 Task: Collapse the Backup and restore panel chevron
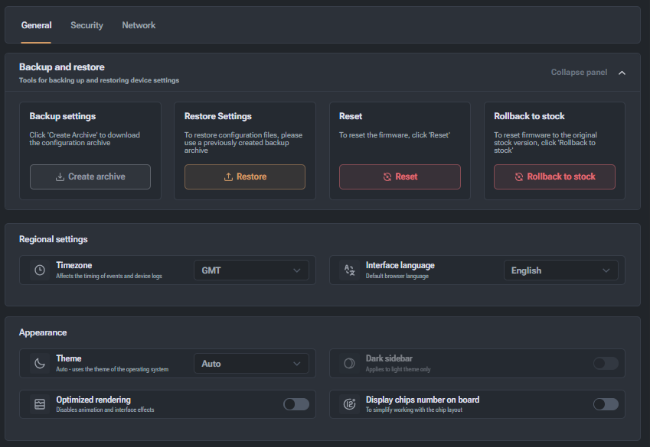click(x=622, y=73)
